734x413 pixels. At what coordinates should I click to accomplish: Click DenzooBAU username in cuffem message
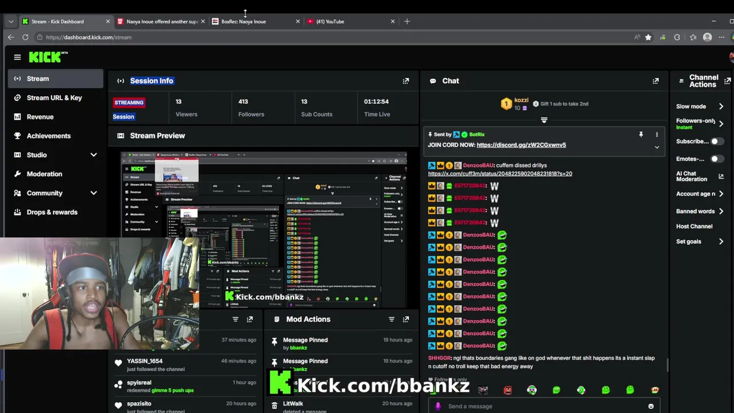pos(478,165)
